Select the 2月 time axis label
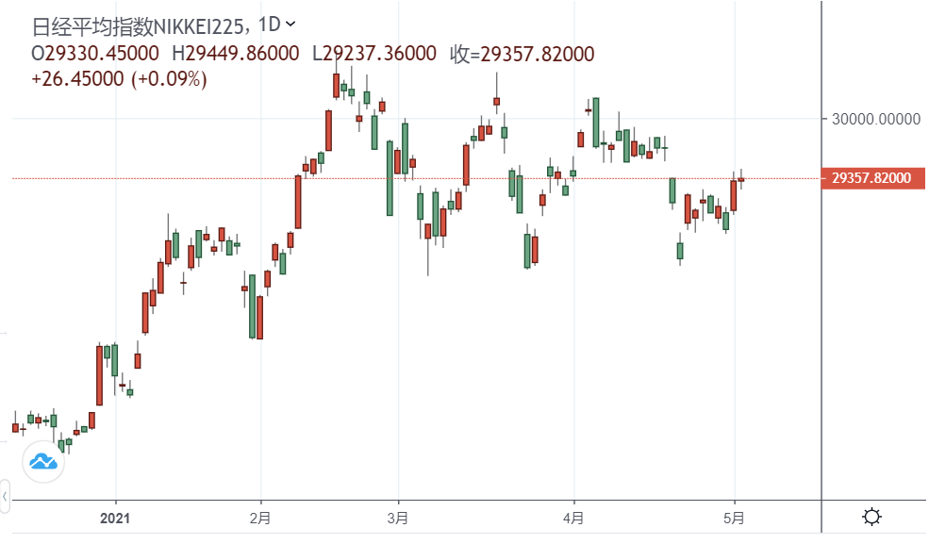929x544 pixels. [261, 518]
